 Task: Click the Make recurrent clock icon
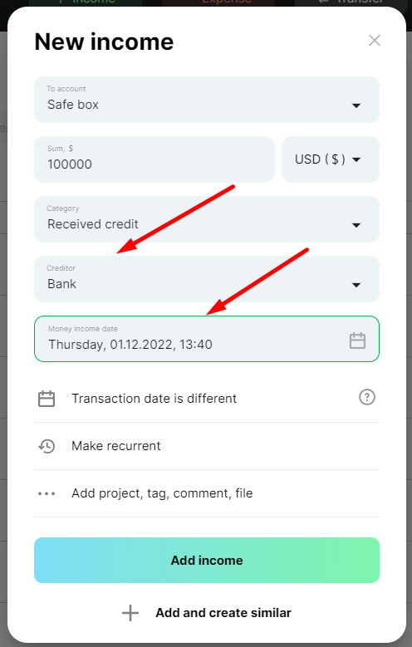coord(47,447)
